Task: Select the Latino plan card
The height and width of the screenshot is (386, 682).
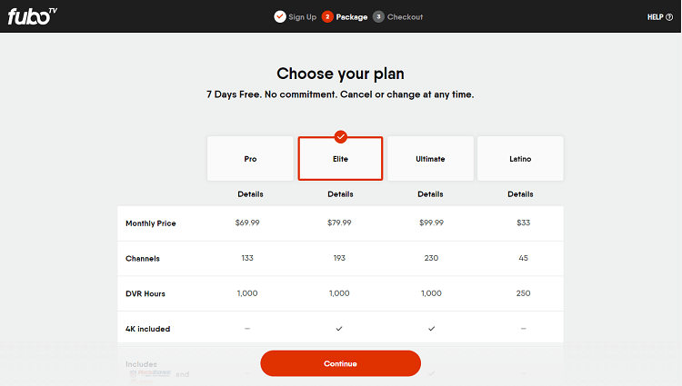Action: pos(520,158)
